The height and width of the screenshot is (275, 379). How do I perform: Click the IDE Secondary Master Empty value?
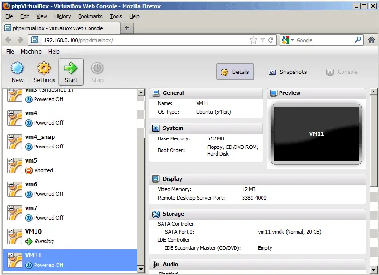pyautogui.click(x=265, y=248)
